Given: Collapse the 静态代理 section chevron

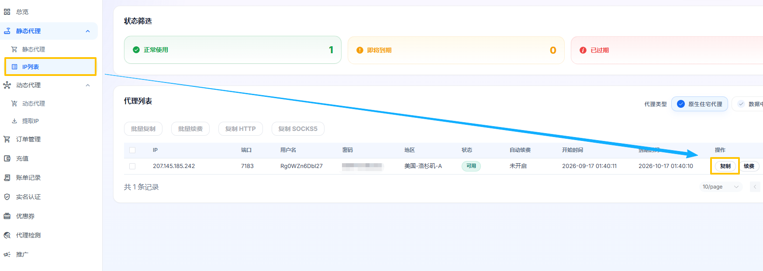Looking at the screenshot, I should 88,31.
